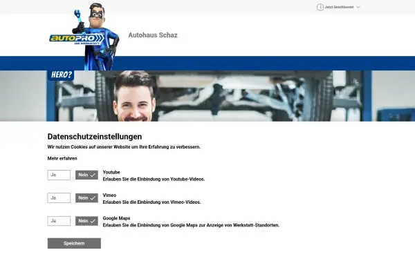Click the clock icon beside Jetzt Geschlossen
Image resolution: width=415 pixels, height=259 pixels.
[320, 7]
